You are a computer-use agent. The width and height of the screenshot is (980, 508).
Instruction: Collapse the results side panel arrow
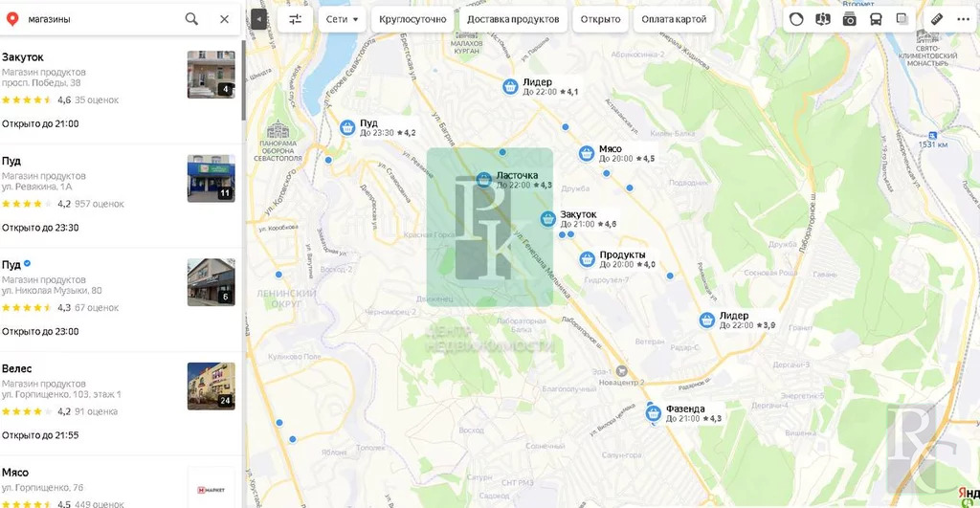[258, 19]
